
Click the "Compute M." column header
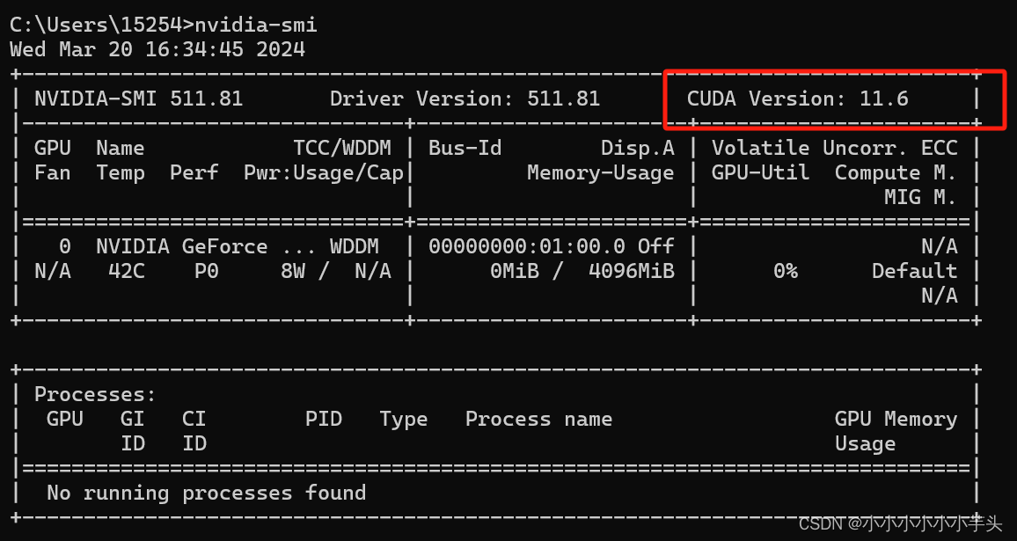[896, 172]
